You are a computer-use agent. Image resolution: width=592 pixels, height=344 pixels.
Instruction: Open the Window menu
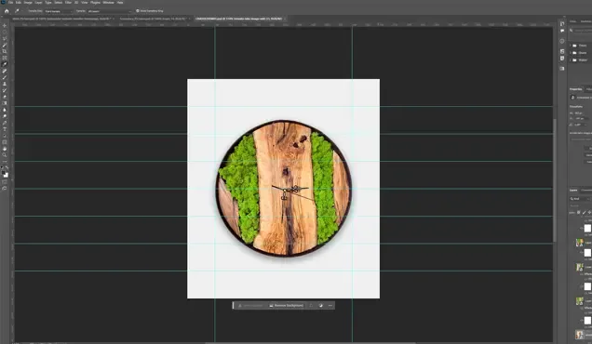click(x=108, y=2)
